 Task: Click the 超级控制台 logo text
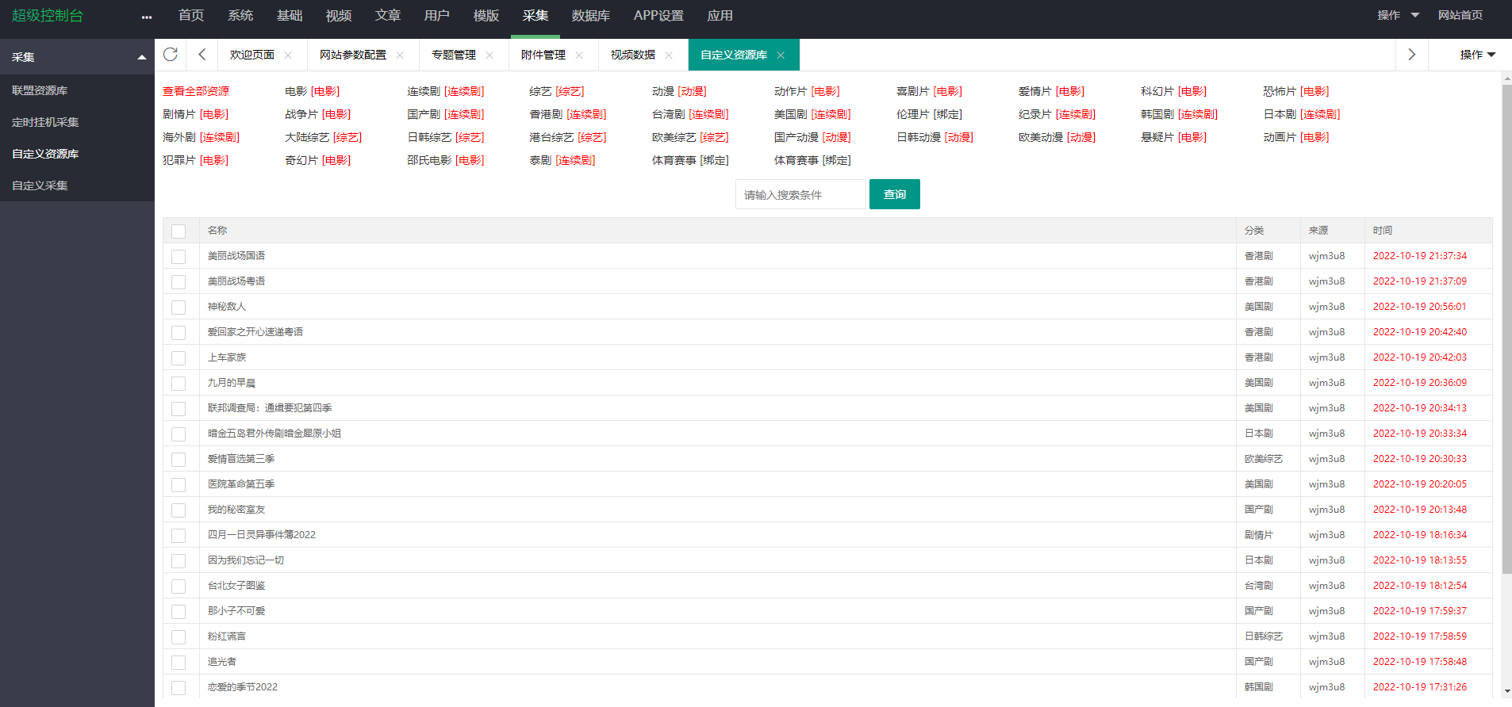tap(48, 16)
